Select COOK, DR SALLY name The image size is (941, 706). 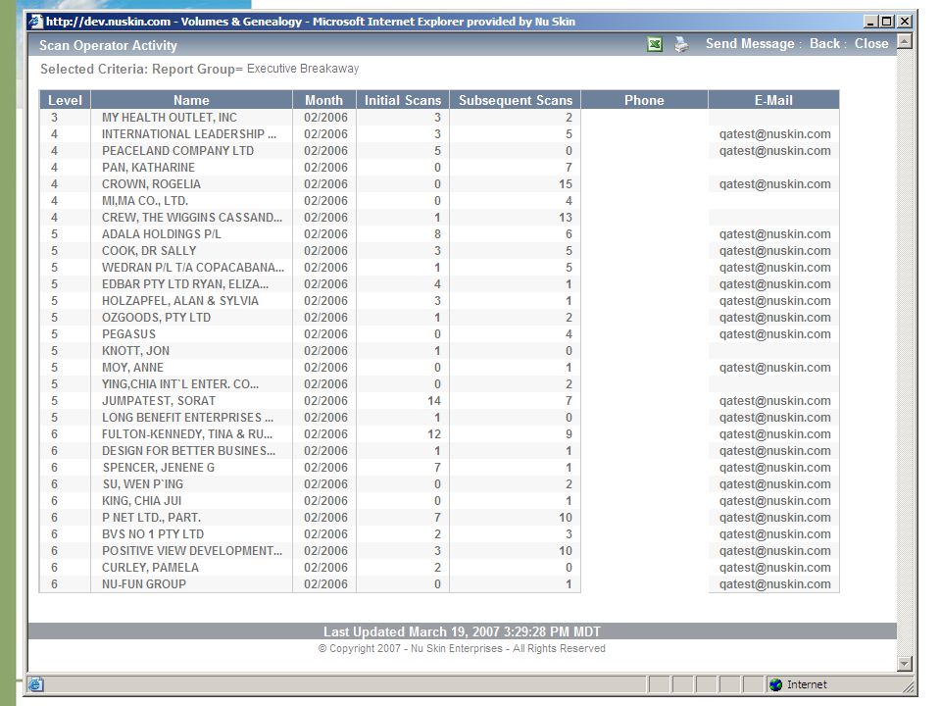(x=149, y=251)
